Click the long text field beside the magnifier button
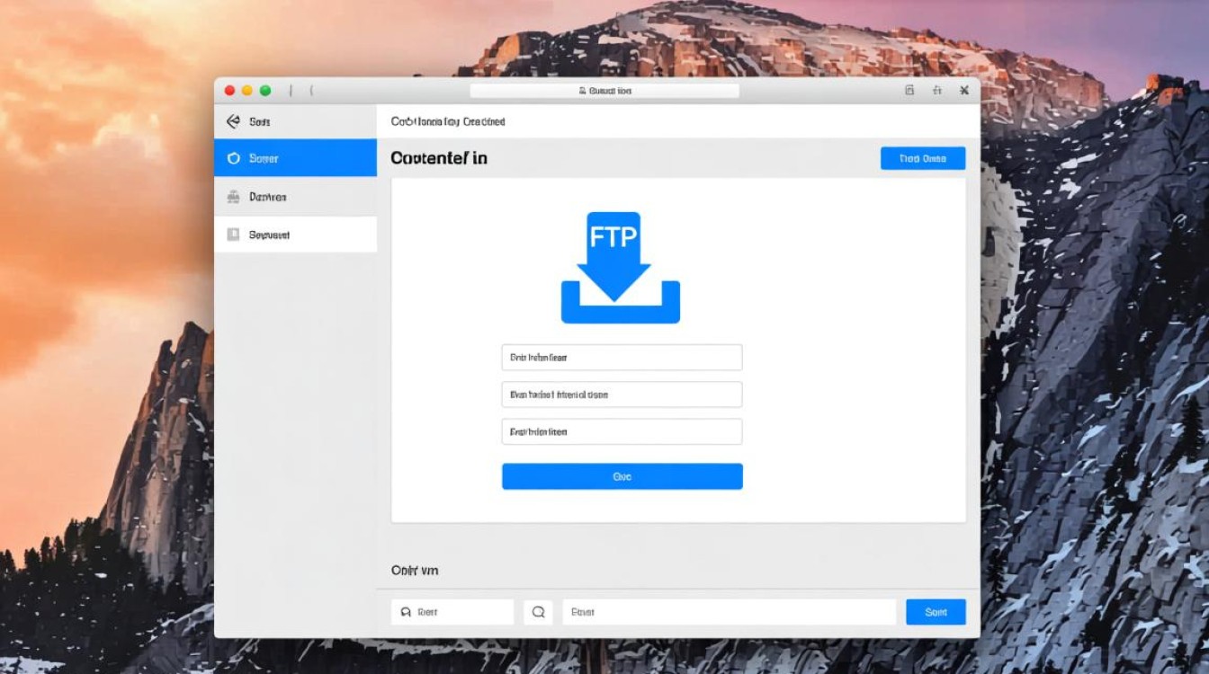Screen dimensions: 1209x674 [729, 612]
